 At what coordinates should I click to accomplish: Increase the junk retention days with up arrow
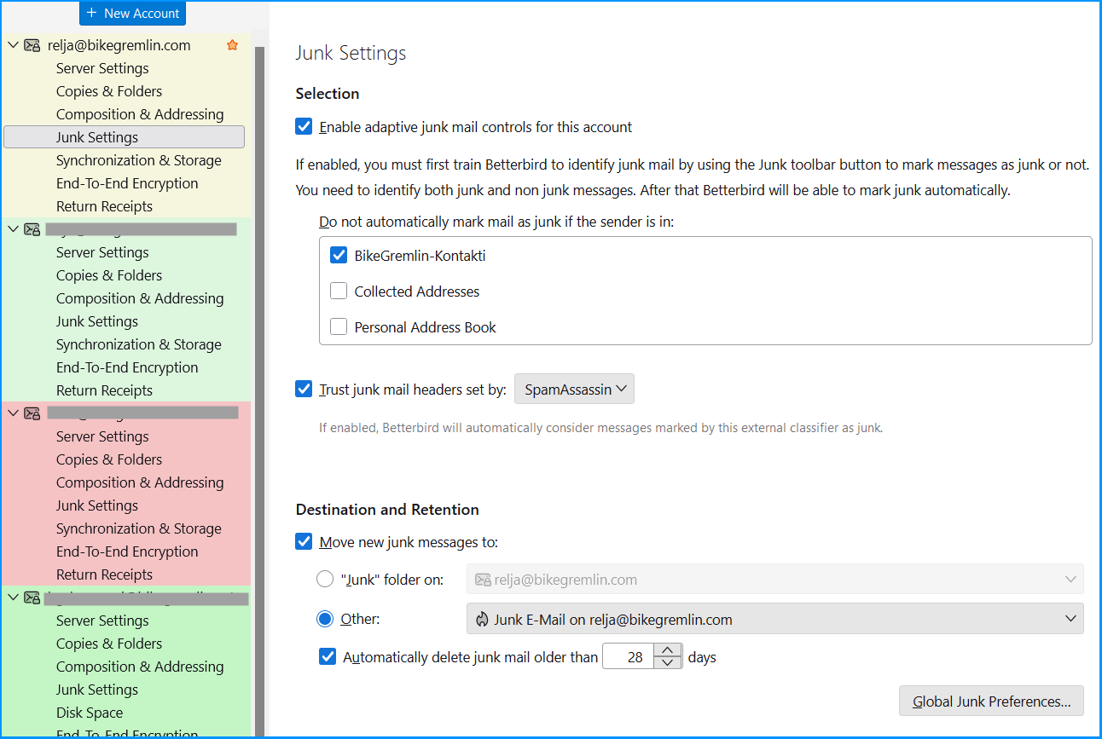668,650
